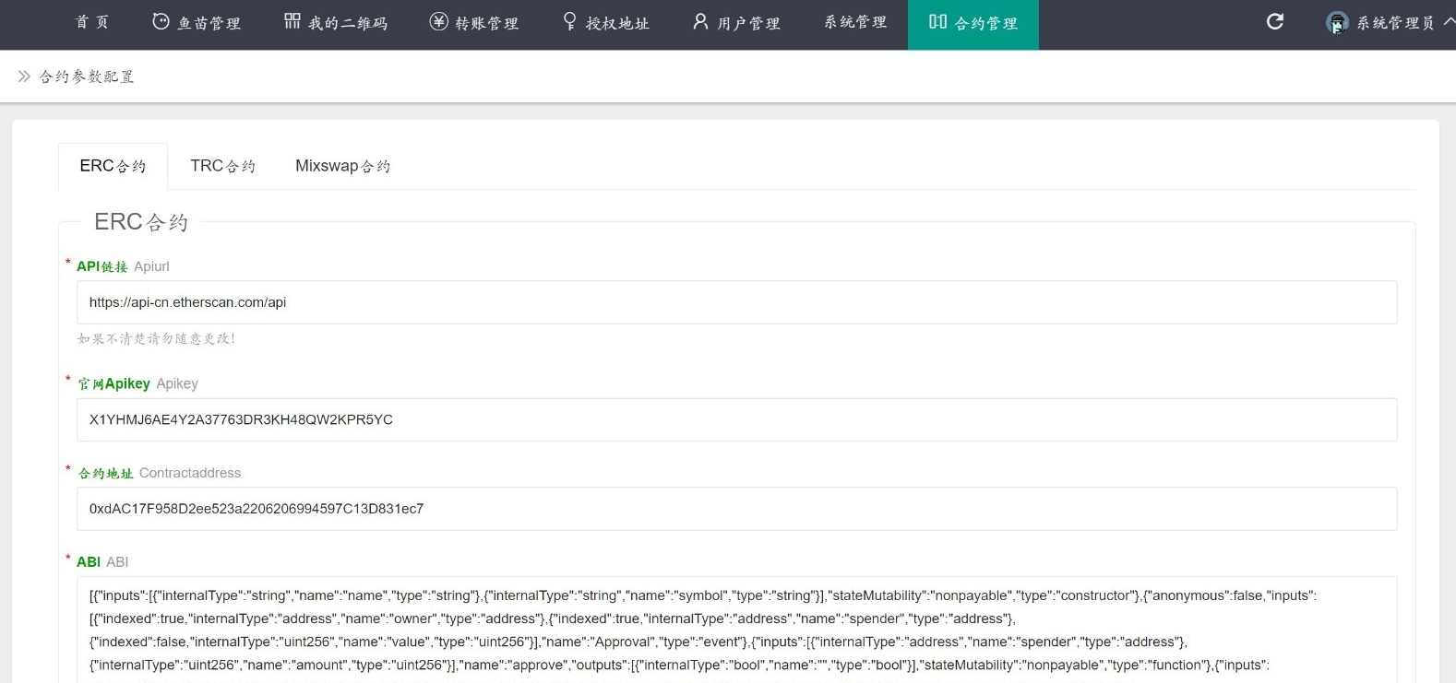
Task: Click the 鱼苗管理 smiley face icon
Action: point(161,21)
